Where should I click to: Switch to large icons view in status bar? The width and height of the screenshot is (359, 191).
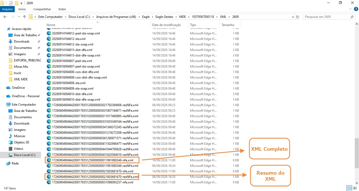tap(356, 188)
